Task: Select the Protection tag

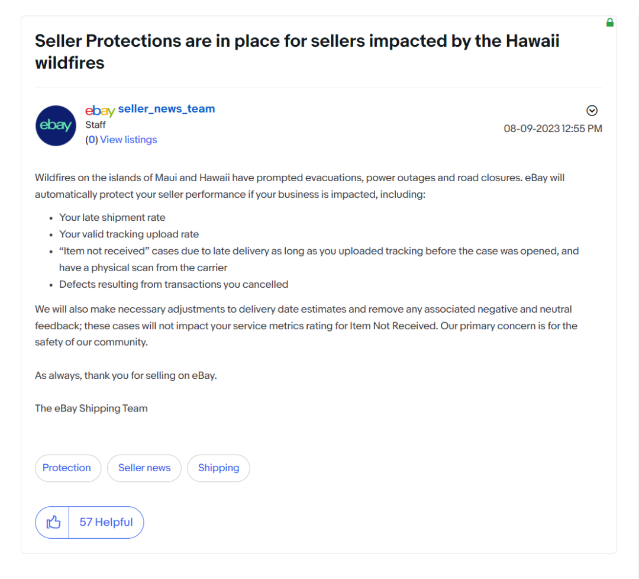Action: 67,468
